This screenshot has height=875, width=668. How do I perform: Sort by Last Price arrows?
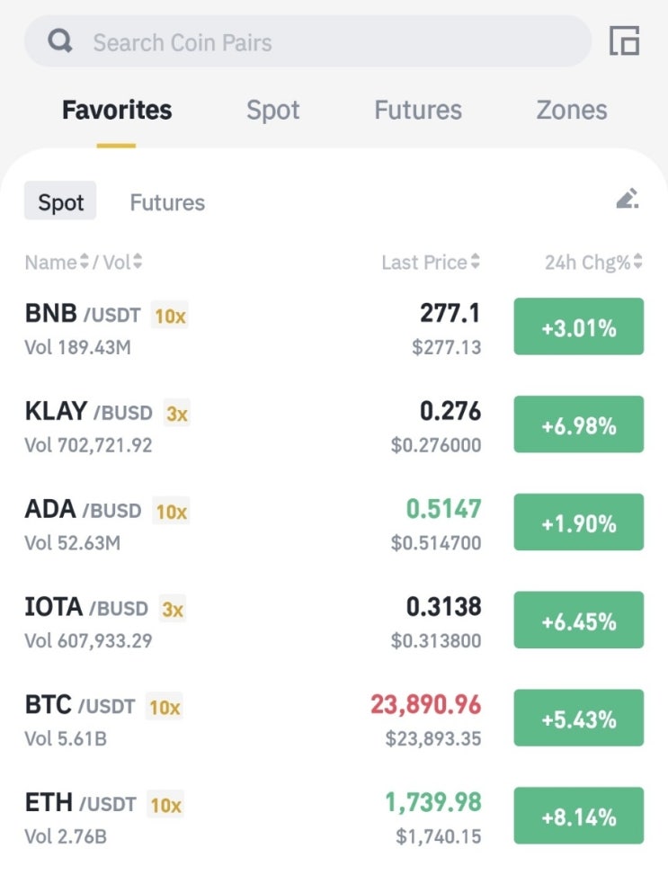coord(475,261)
